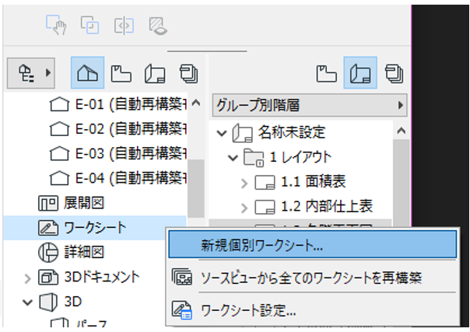
Task: Expand the 3Dドキュメント node
Action: pyautogui.click(x=27, y=278)
